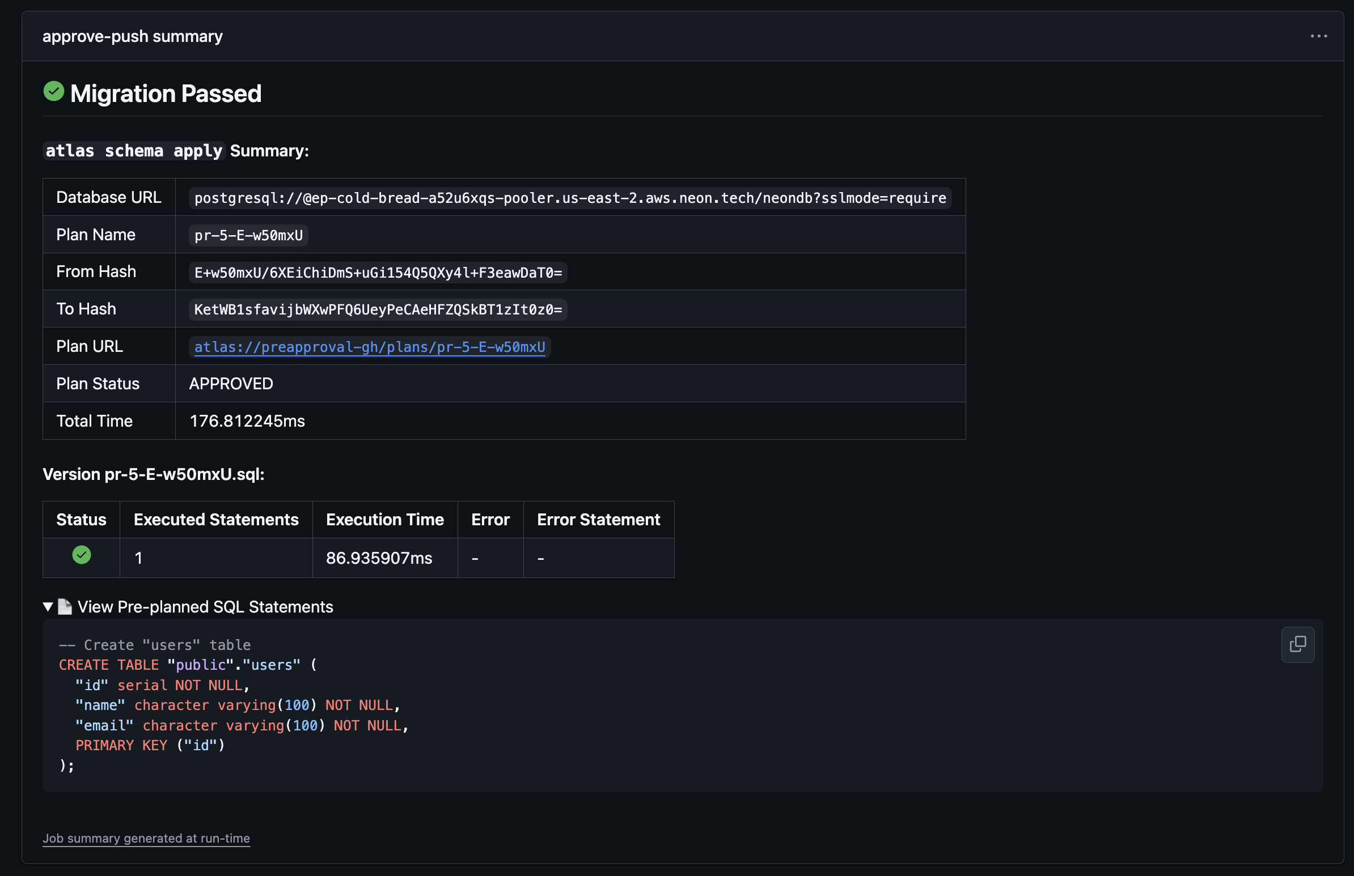The height and width of the screenshot is (876, 1354).
Task: Select the APPROVED Plan Status cell
Action: (230, 384)
